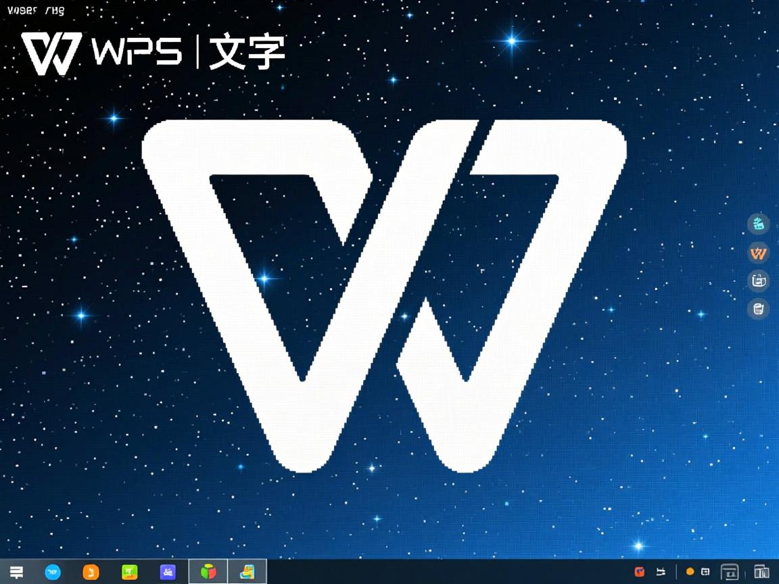The width and height of the screenshot is (779, 584).
Task: Click the teal plant icon in the right side panel
Action: [759, 224]
